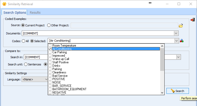The height and width of the screenshot is (106, 197).
Task: Set search unit to Sentences
Action: click(x=26, y=64)
